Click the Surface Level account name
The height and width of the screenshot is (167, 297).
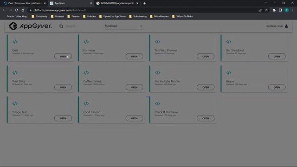275,26
